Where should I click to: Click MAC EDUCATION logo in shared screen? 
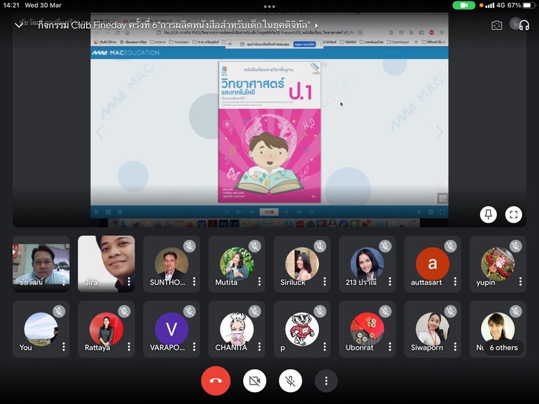point(126,53)
